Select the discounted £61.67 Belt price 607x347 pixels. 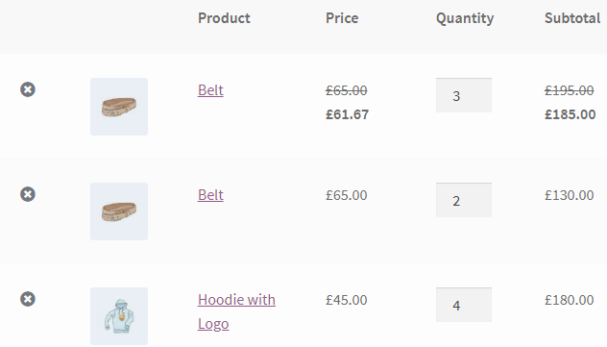tap(348, 114)
